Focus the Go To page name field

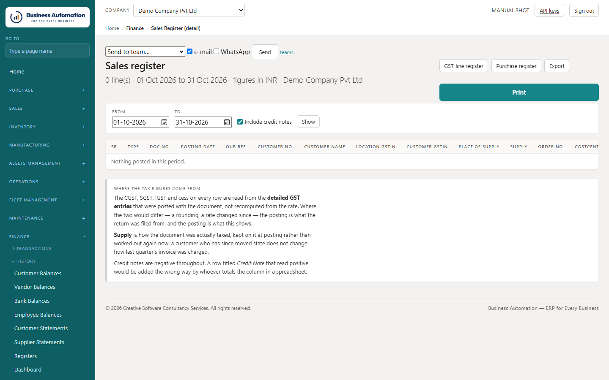[x=47, y=51]
